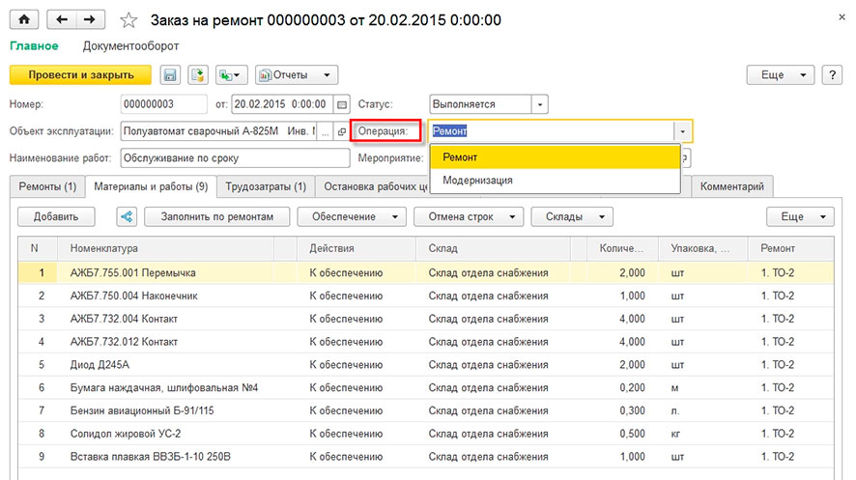Image resolution: width=856 pixels, height=480 pixels.
Task: Collapse the Операция dropdown arrow
Action: [682, 131]
